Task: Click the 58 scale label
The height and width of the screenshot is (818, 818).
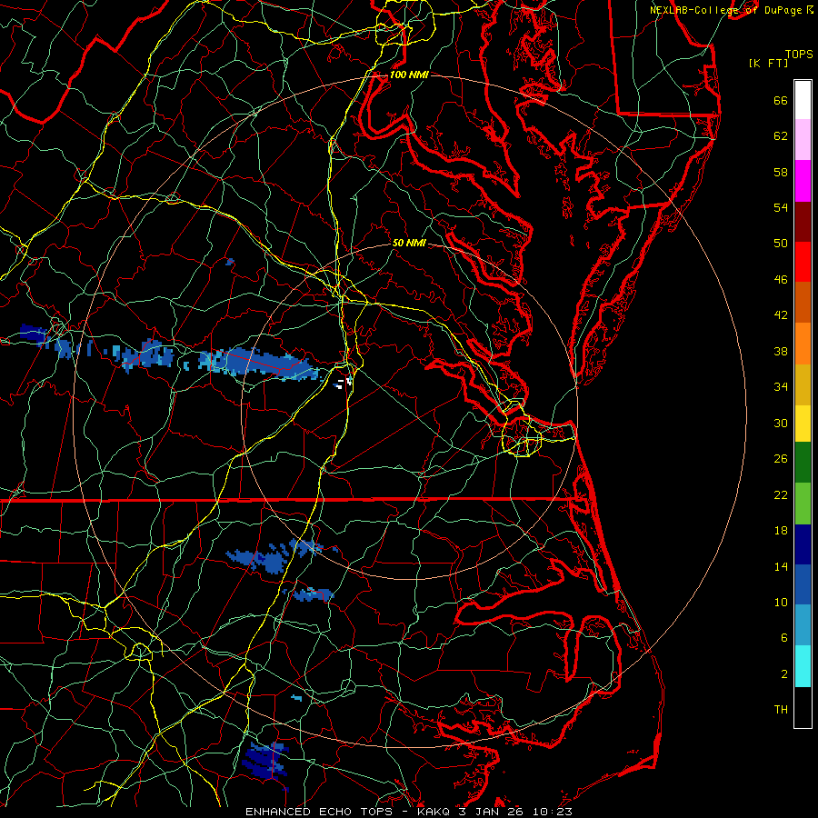Action: coord(781,172)
